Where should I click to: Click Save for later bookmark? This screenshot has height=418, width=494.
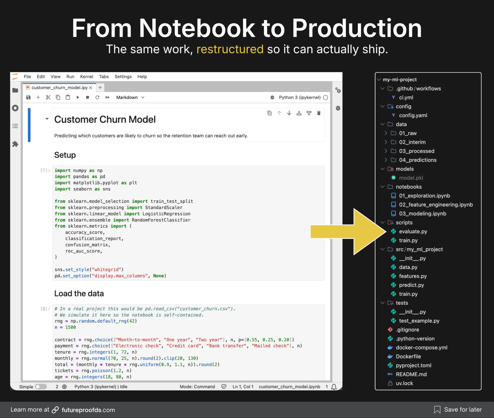[x=458, y=410]
